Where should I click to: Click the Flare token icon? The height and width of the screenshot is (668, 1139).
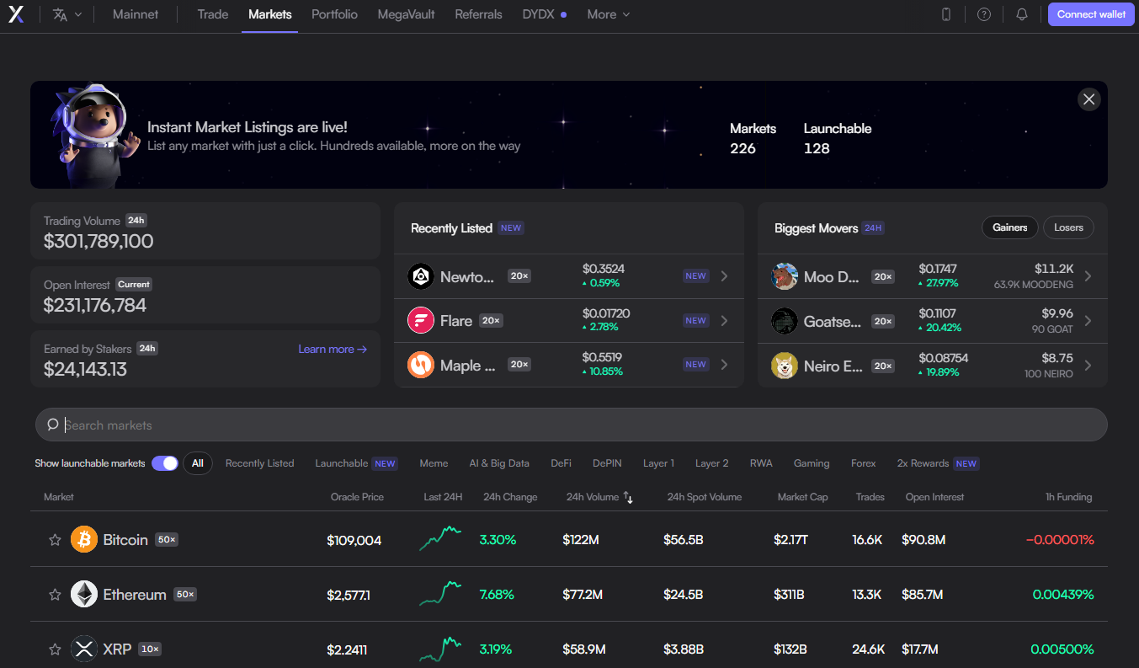(421, 320)
